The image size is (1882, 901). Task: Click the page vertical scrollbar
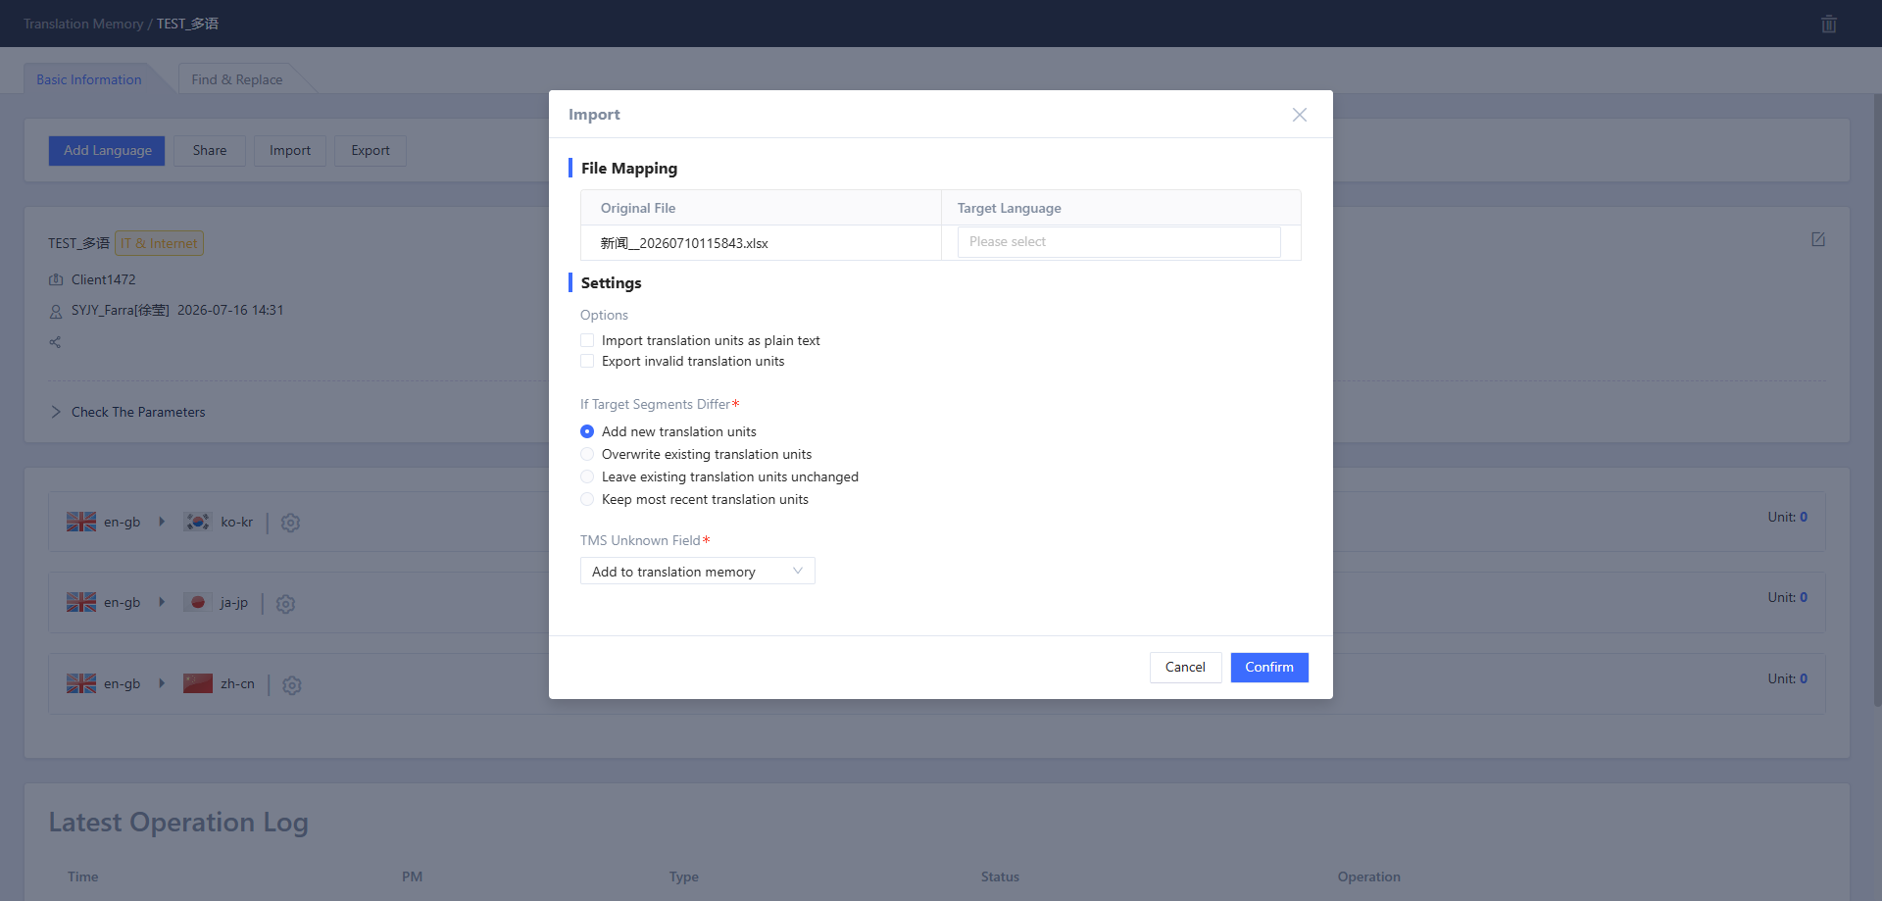click(1877, 400)
